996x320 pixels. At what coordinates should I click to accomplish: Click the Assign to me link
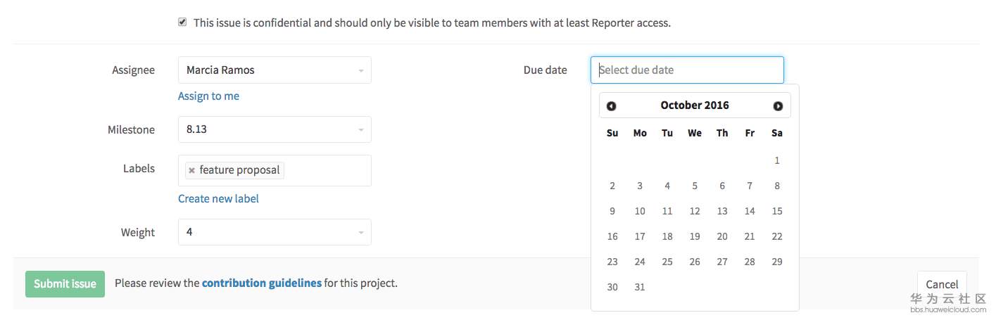(x=208, y=96)
